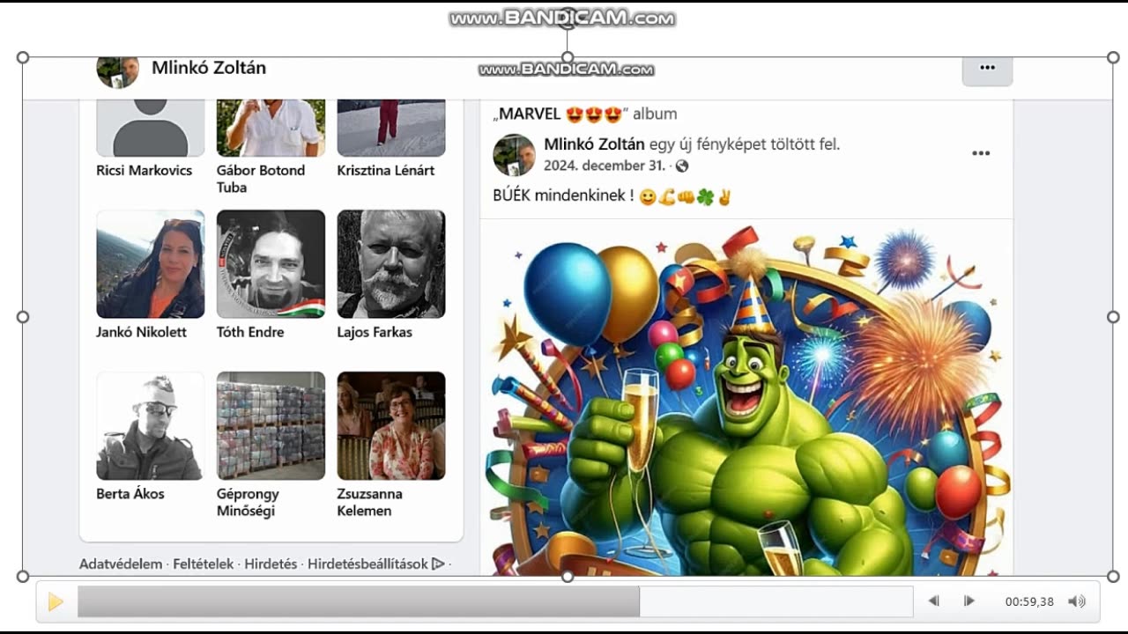Click the name Krisztina Lénárt
This screenshot has height=634, width=1128.
click(x=386, y=171)
